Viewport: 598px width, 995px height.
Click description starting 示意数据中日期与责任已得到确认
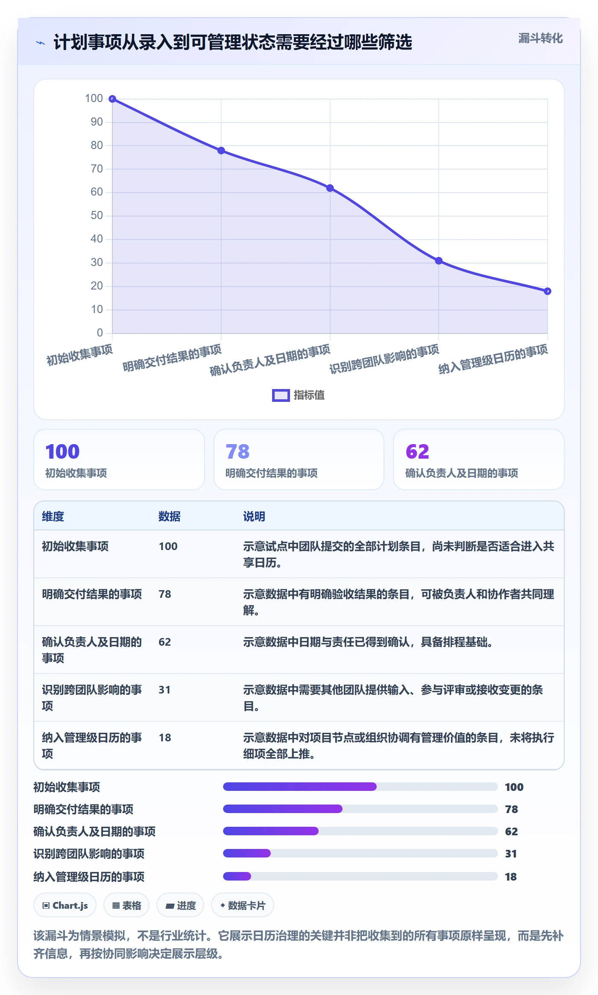click(x=368, y=642)
